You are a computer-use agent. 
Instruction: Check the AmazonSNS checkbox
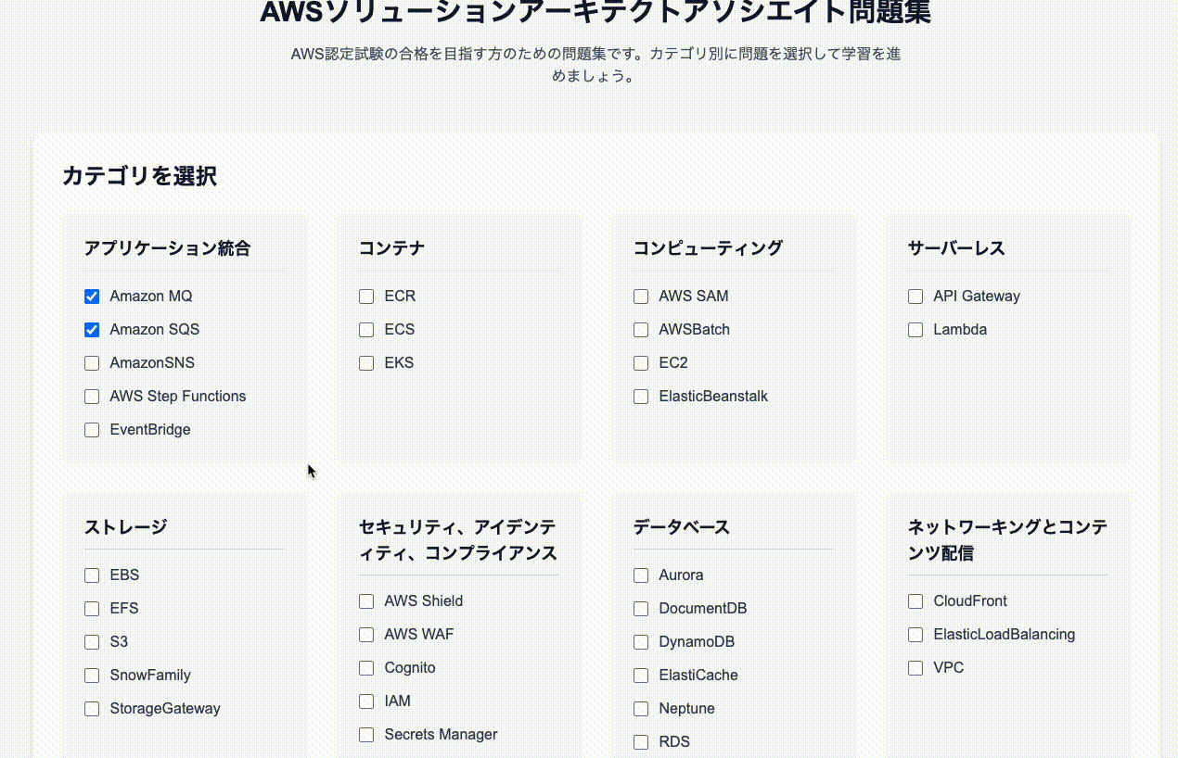(92, 363)
